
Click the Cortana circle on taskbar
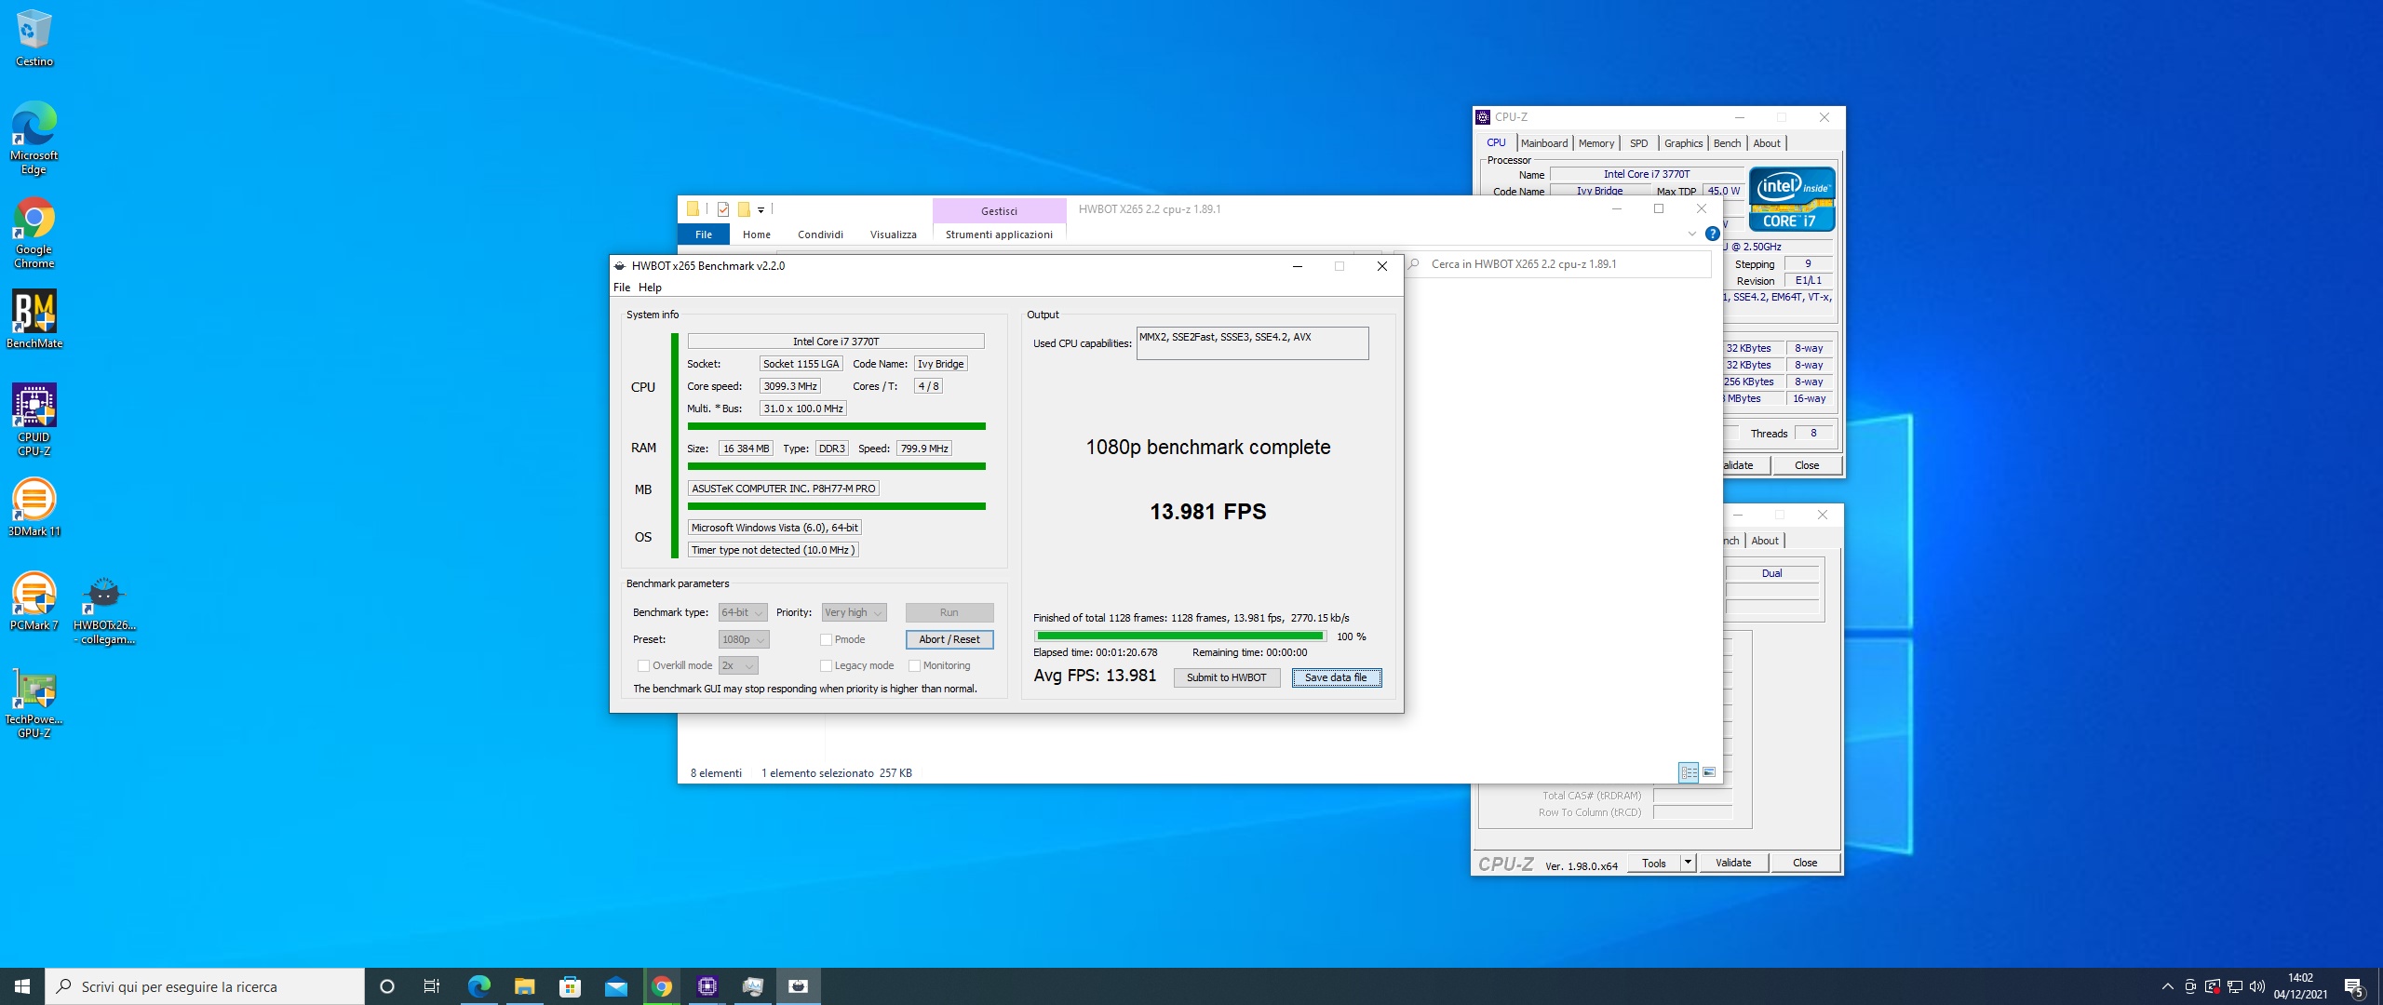point(387,986)
